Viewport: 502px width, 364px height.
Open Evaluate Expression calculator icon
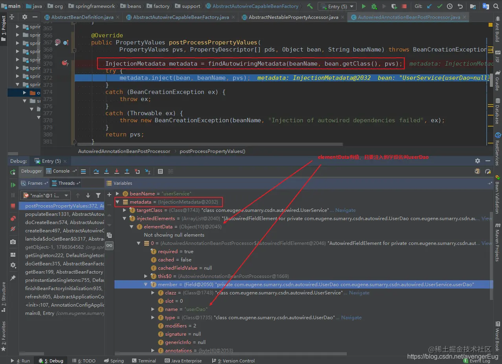click(160, 171)
